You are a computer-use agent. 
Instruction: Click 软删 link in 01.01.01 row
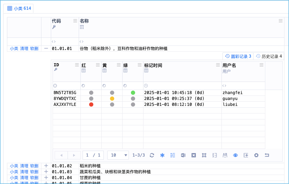[x=34, y=49]
